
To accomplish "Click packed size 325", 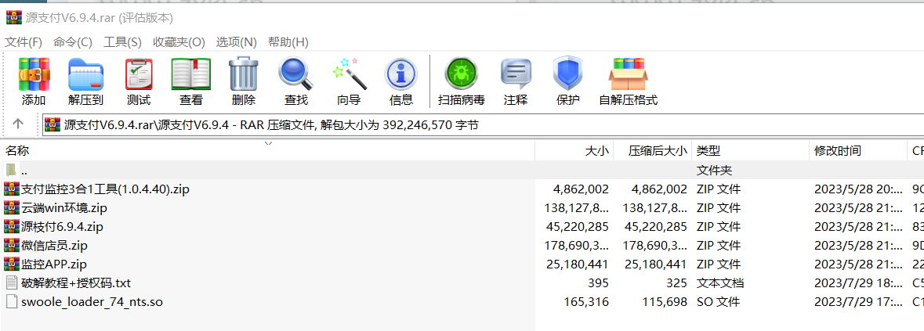I will click(x=676, y=283).
